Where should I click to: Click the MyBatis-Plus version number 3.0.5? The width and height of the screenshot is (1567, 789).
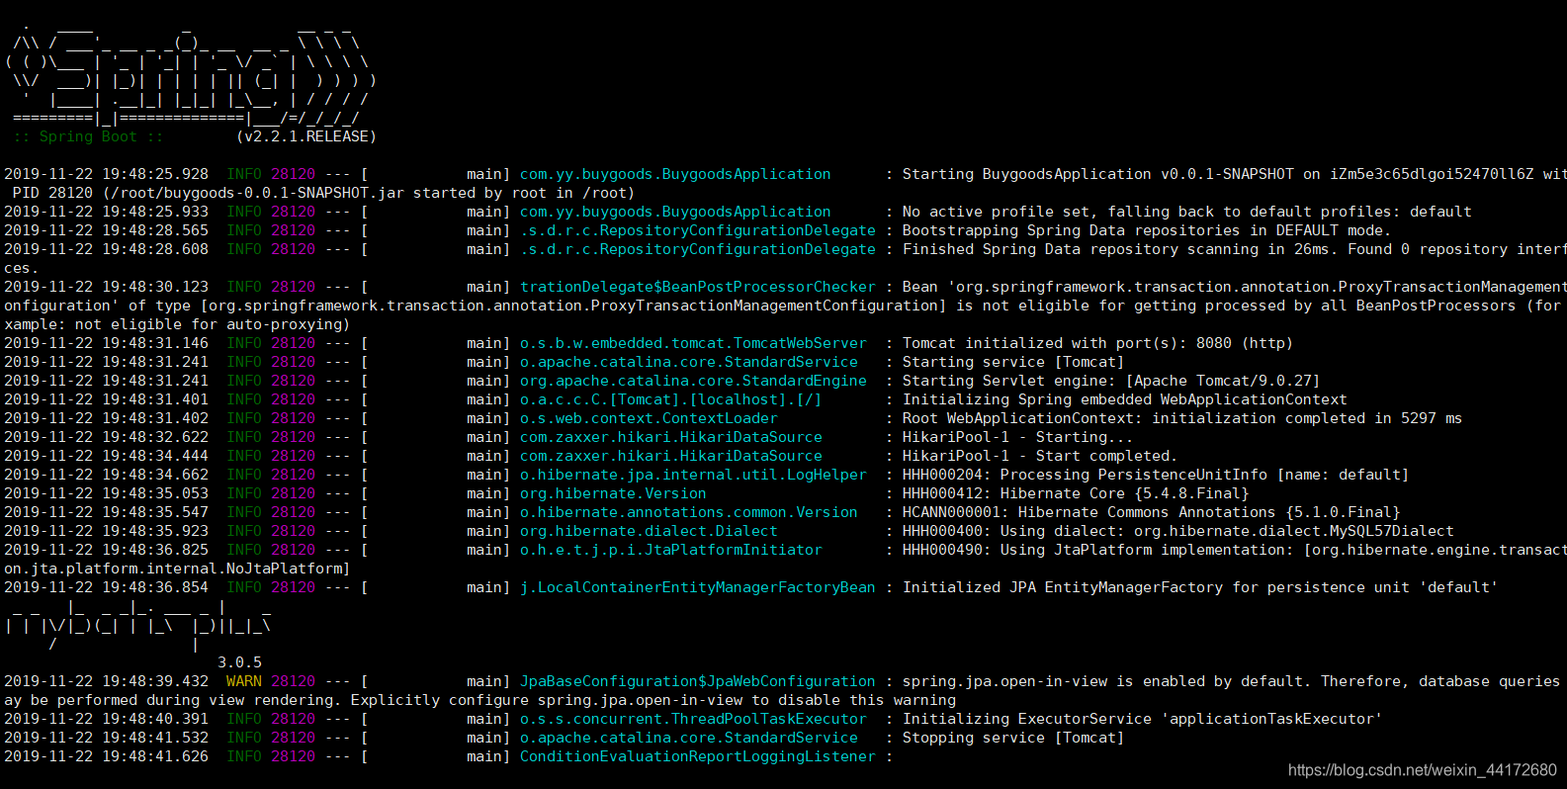240,662
